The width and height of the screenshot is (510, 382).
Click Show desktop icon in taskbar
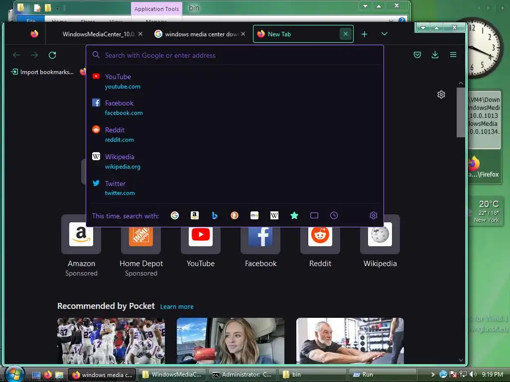click(x=36, y=375)
